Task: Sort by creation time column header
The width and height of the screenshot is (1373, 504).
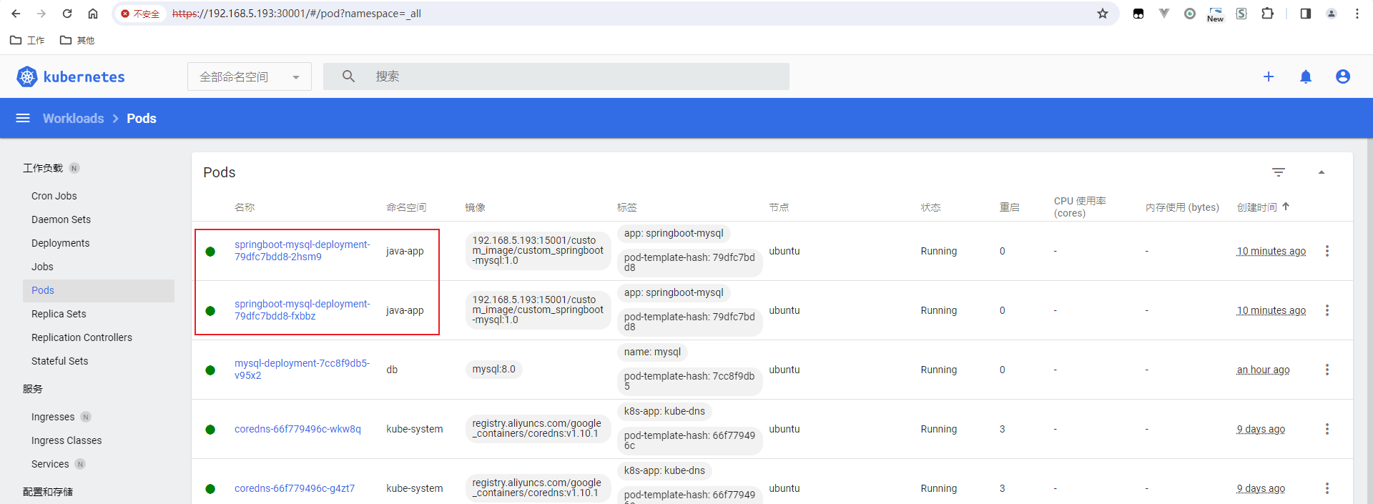Action: point(1263,207)
